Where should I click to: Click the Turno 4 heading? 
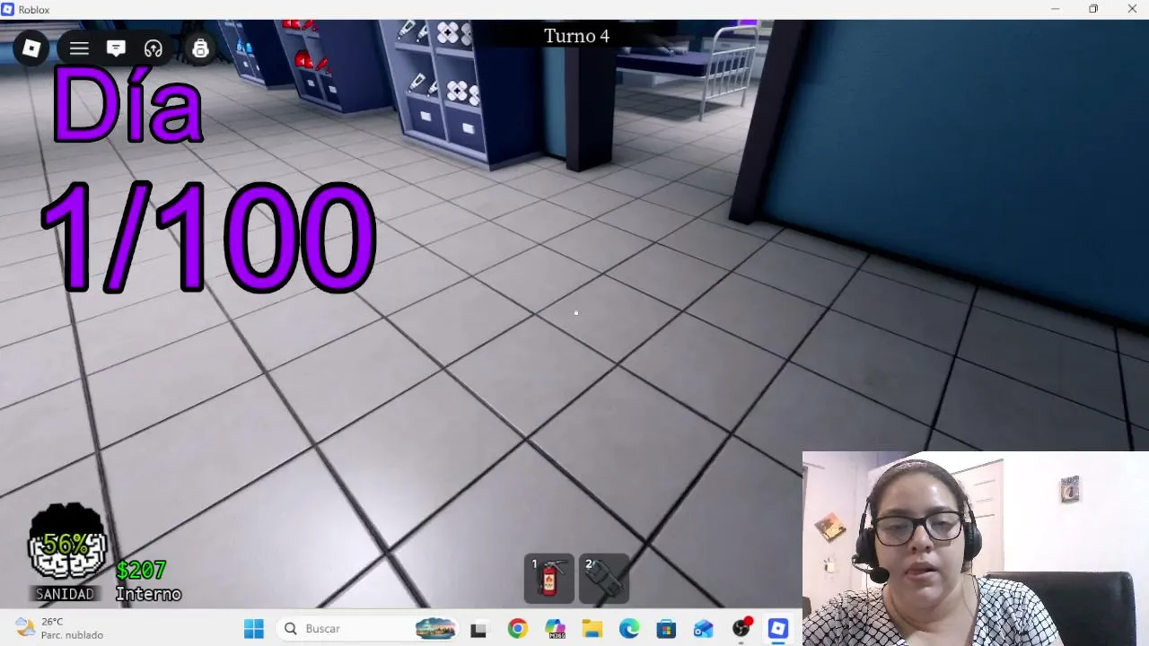coord(576,36)
